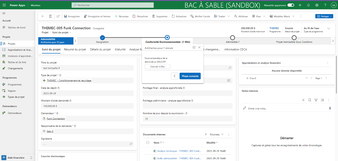The height and width of the screenshot is (161, 338).
Task: Click the Rechercher search box
Action: 112,5
